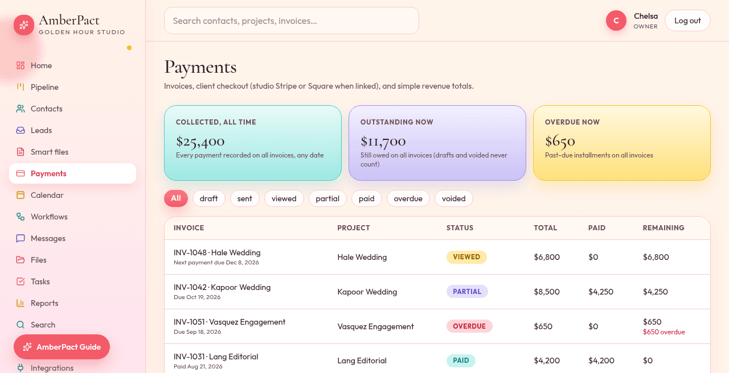Open the Collected, all time card
Viewport: 729px width, 373px height.
click(253, 143)
